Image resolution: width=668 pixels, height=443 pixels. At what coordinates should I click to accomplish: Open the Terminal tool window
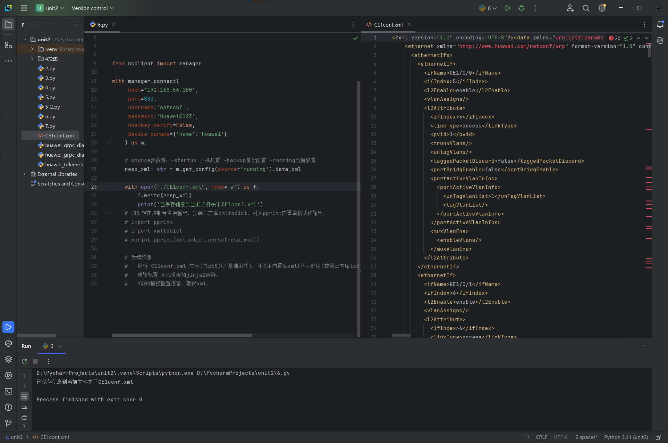(8, 391)
